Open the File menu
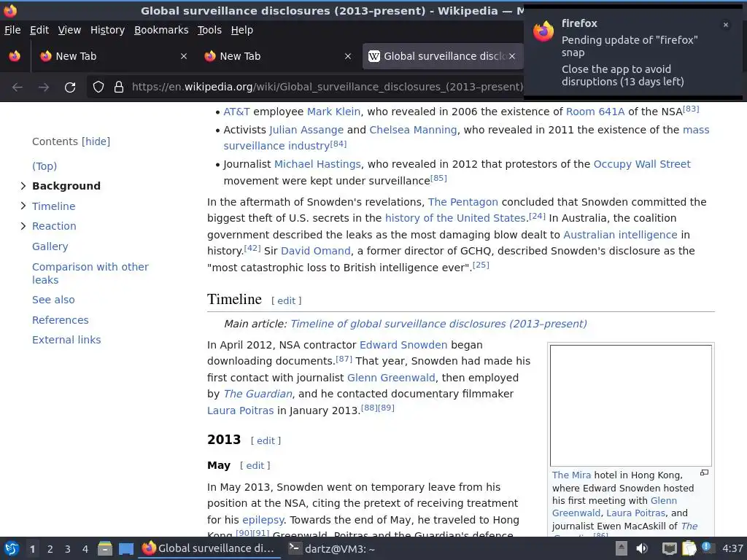This screenshot has width=747, height=560. click(x=12, y=30)
